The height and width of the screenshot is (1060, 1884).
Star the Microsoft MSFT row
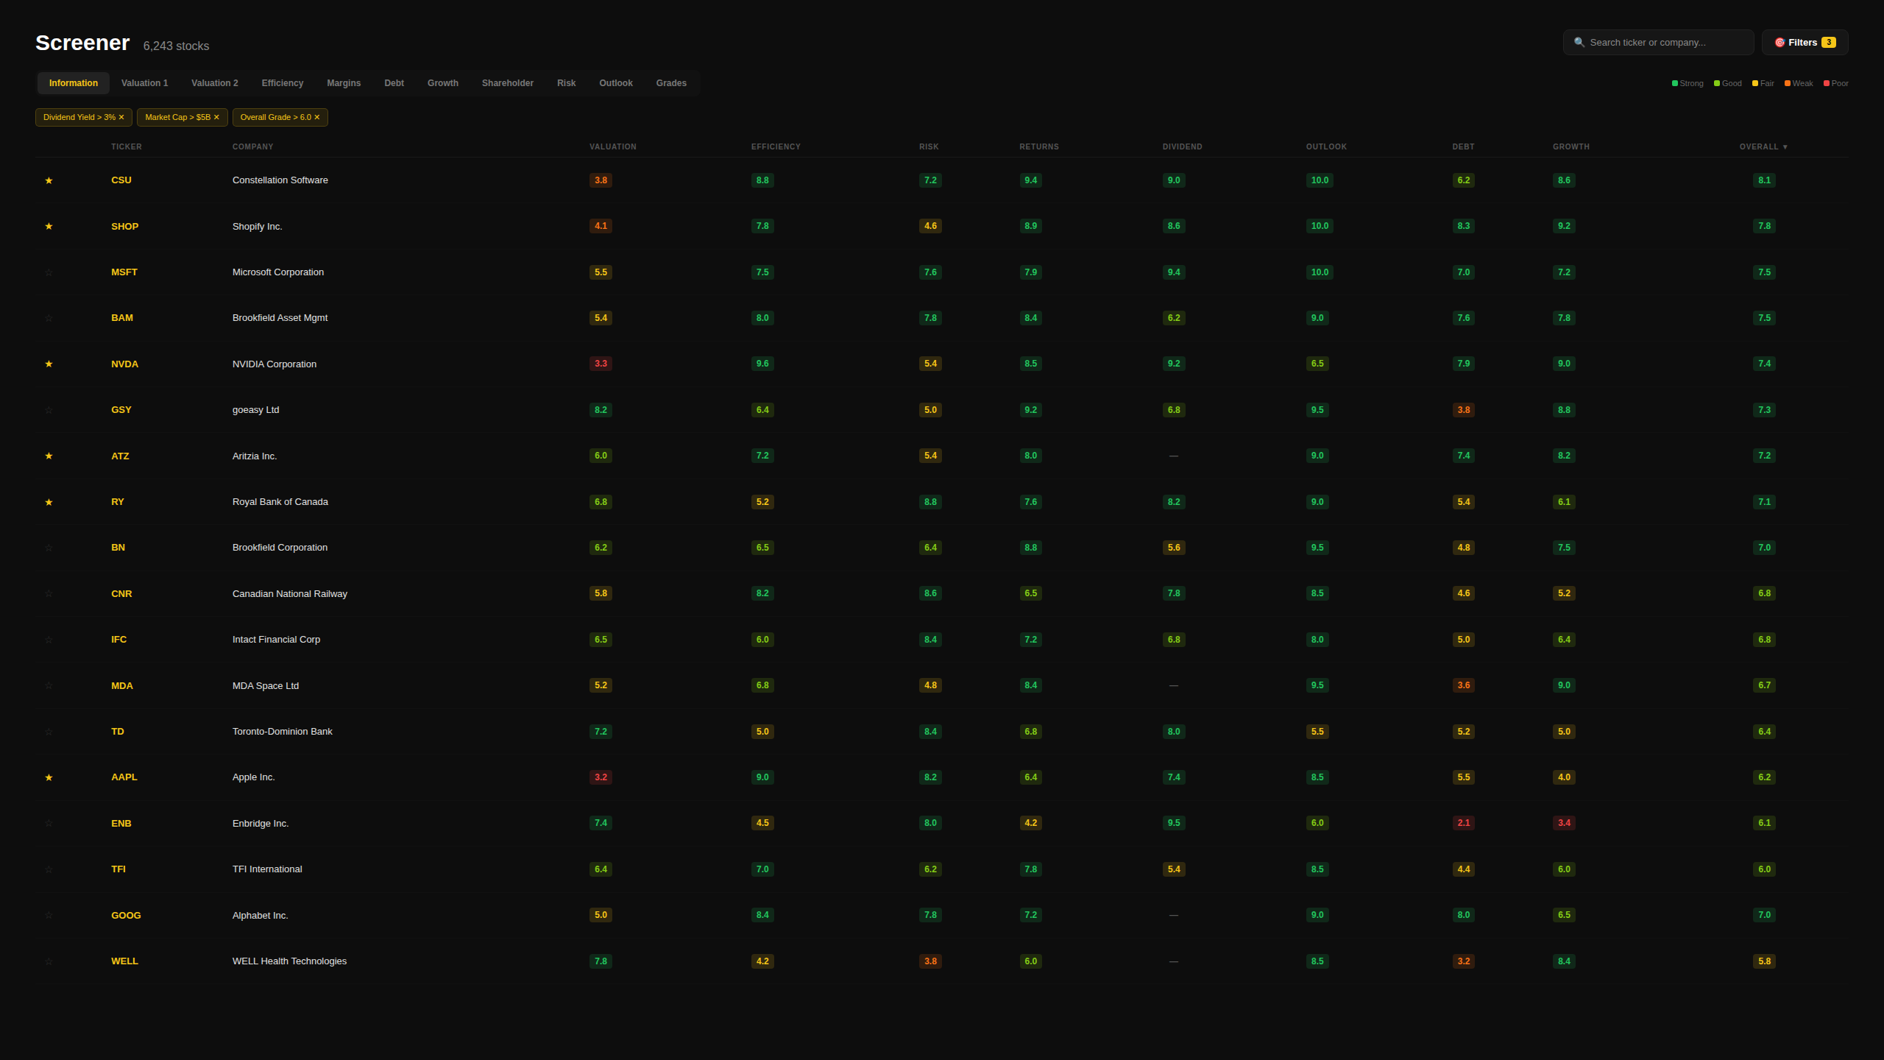[49, 272]
